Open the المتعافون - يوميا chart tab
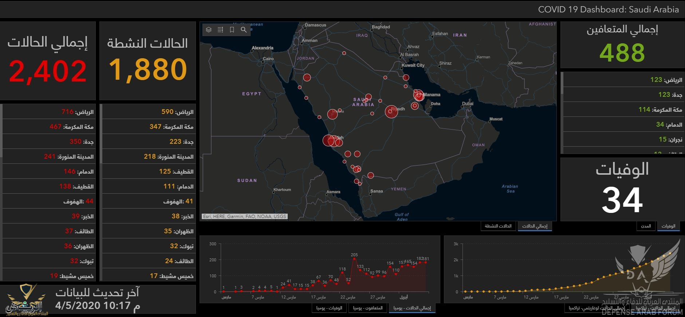This screenshot has width=685, height=317. pyautogui.click(x=367, y=308)
